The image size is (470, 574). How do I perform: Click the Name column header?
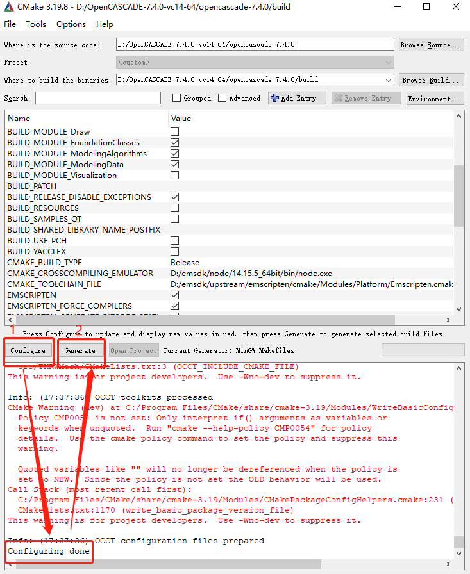point(19,119)
